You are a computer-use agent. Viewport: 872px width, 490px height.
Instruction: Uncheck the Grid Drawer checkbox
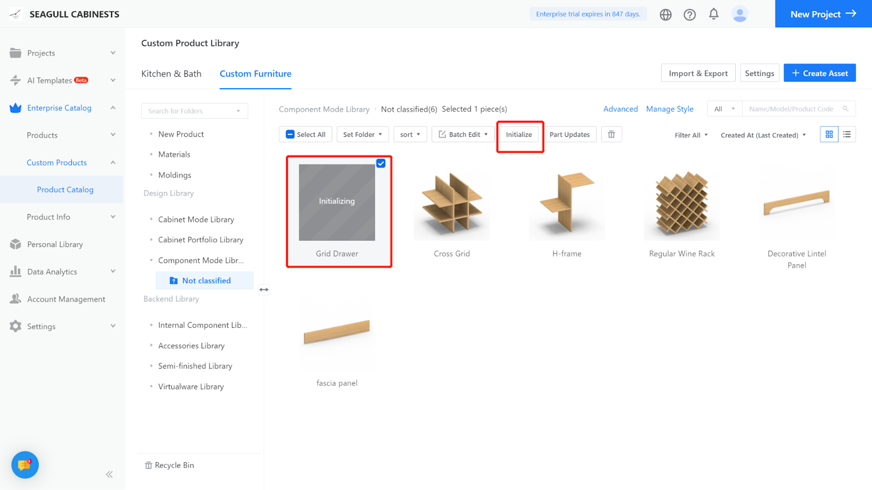tap(381, 163)
